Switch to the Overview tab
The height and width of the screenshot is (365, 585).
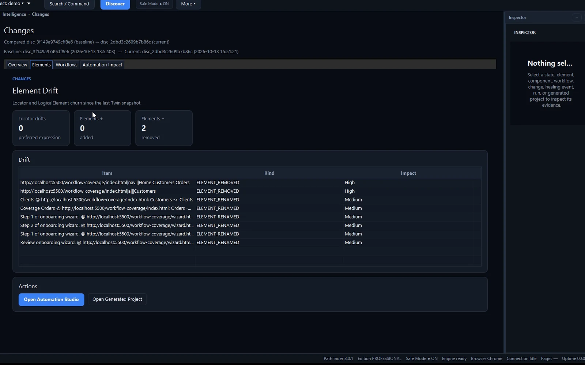click(18, 65)
